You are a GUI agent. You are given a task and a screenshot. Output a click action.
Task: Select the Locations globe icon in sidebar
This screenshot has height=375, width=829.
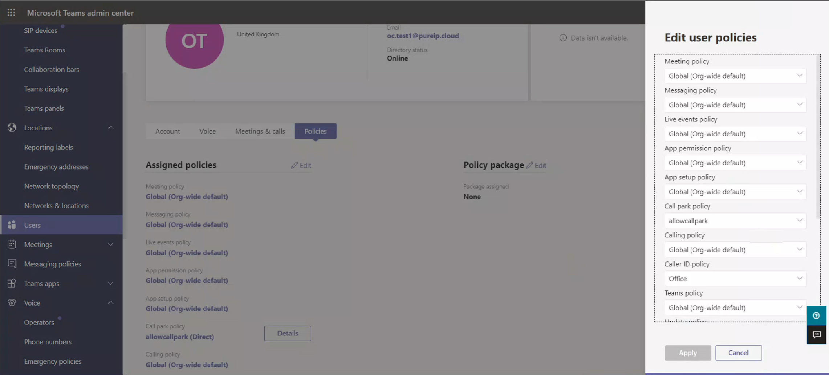click(12, 127)
